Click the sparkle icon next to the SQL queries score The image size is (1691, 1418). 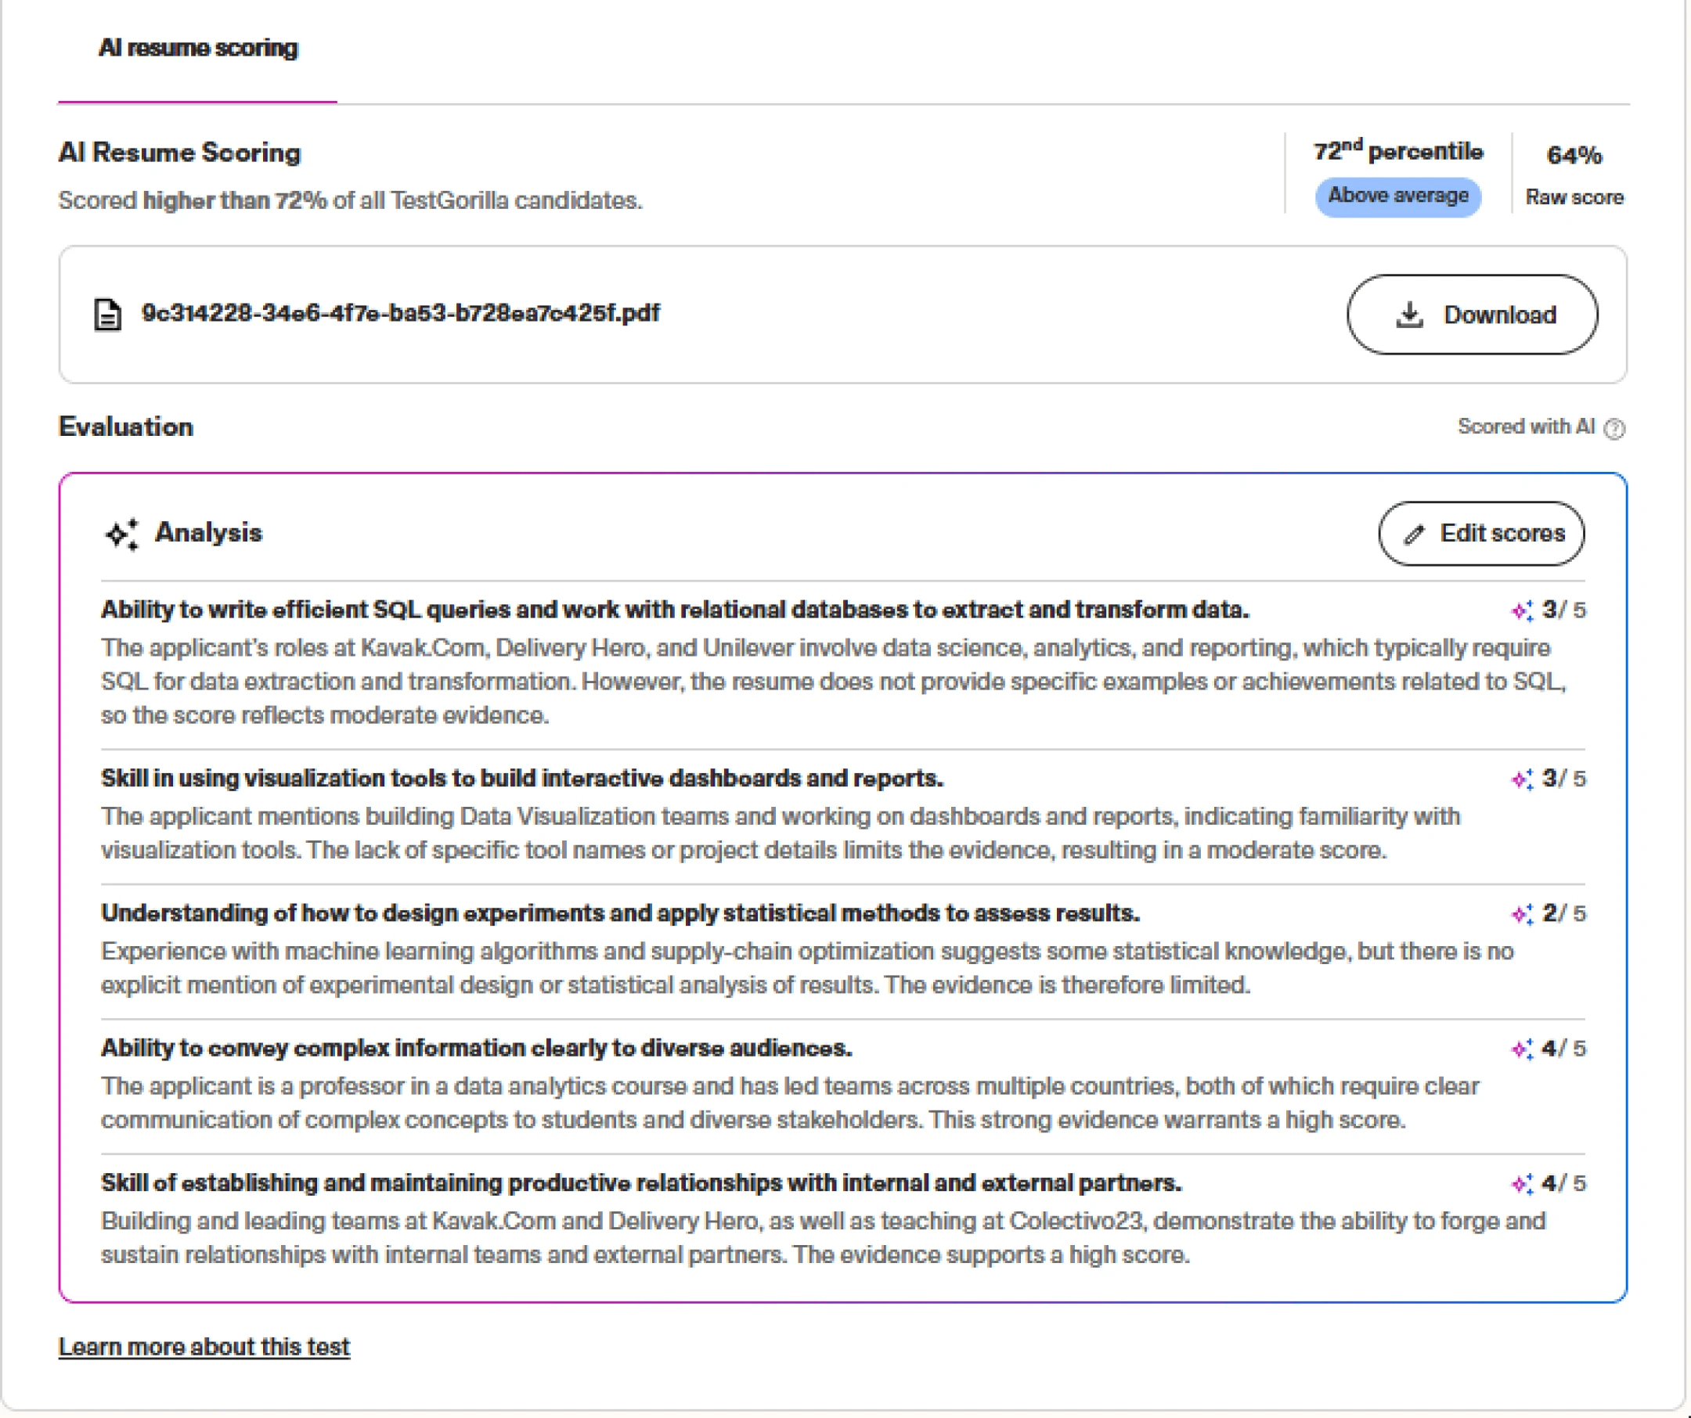click(1520, 611)
